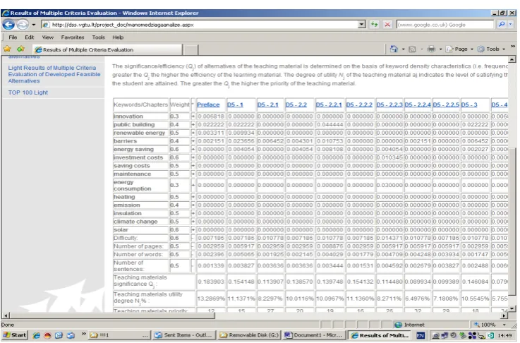Open Light Results of Multiple Criteria Evaluation link
This screenshot has height=343, width=520.
[54, 74]
